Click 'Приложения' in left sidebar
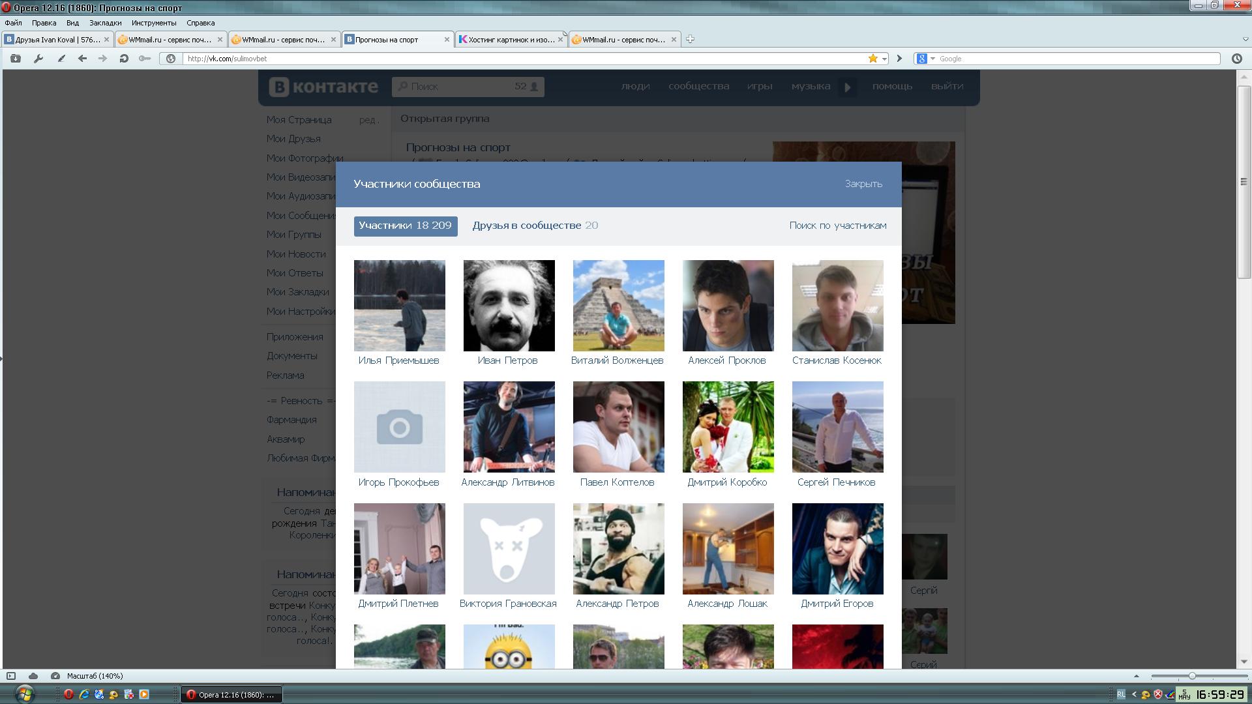 [295, 337]
